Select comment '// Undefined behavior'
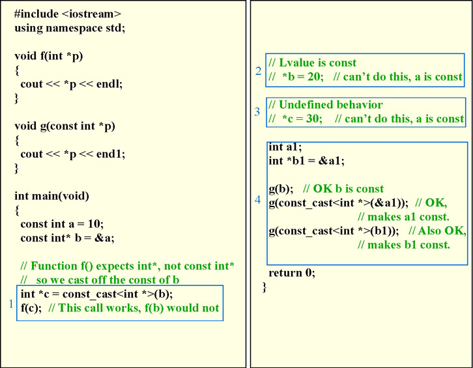This screenshot has width=473, height=368. [x=325, y=105]
